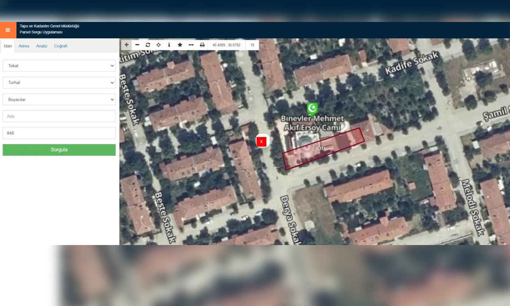Screen dimensions: 510x306
Task: Open the Analiz tab
Action: point(41,46)
